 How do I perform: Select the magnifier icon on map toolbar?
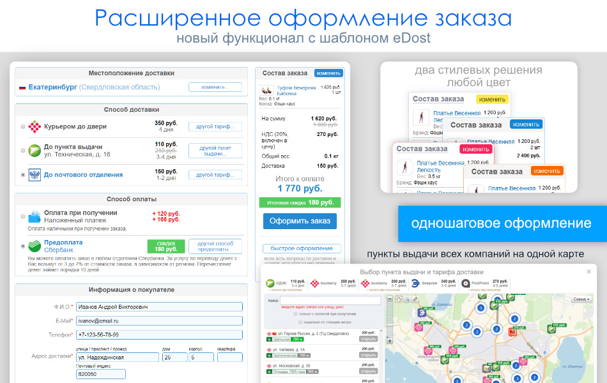tap(407, 299)
